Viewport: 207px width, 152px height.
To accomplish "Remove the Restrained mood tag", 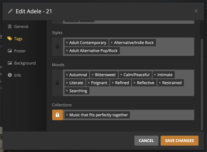I will coord(160,83).
